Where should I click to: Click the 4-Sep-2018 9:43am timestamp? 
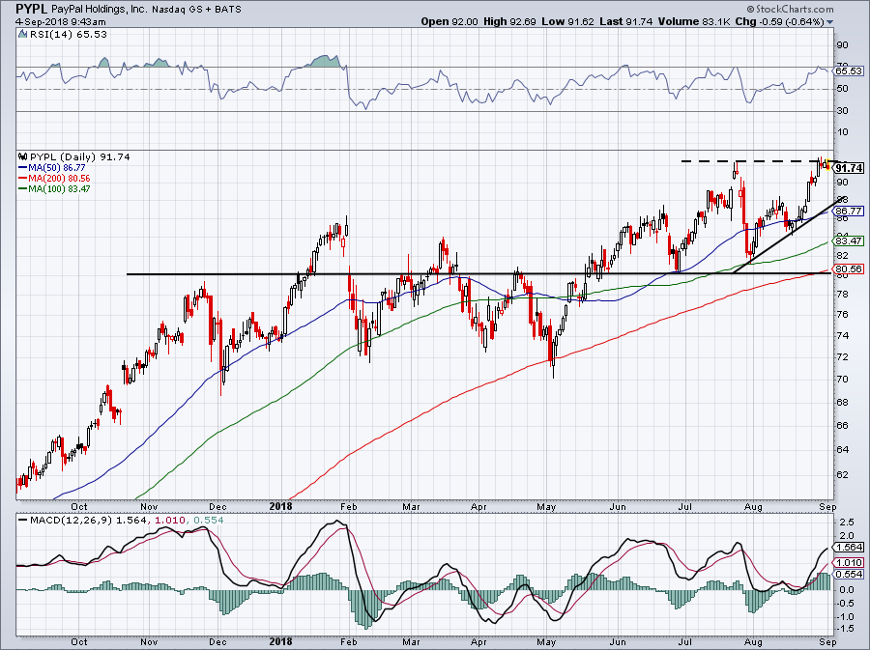61,22
